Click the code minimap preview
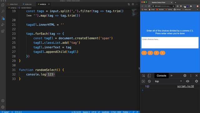The width and height of the screenshot is (200, 113). point(135,13)
